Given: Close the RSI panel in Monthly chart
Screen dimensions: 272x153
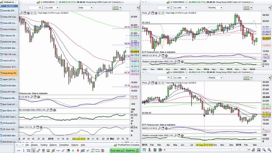Looking at the screenshot, I should click(182, 62).
